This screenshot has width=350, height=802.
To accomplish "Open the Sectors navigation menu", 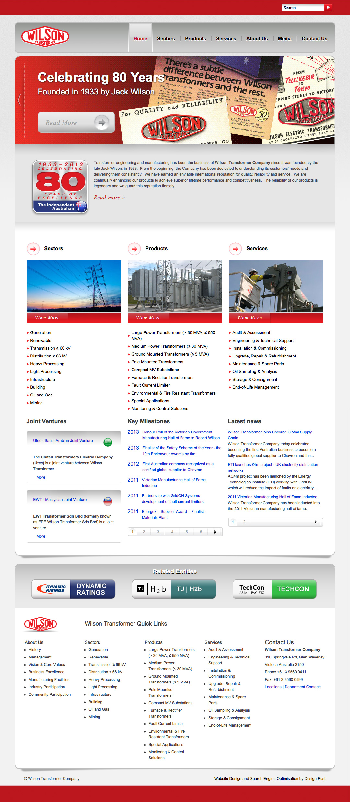I will pos(166,38).
